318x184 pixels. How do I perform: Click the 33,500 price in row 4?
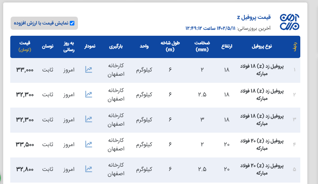click(x=25, y=144)
